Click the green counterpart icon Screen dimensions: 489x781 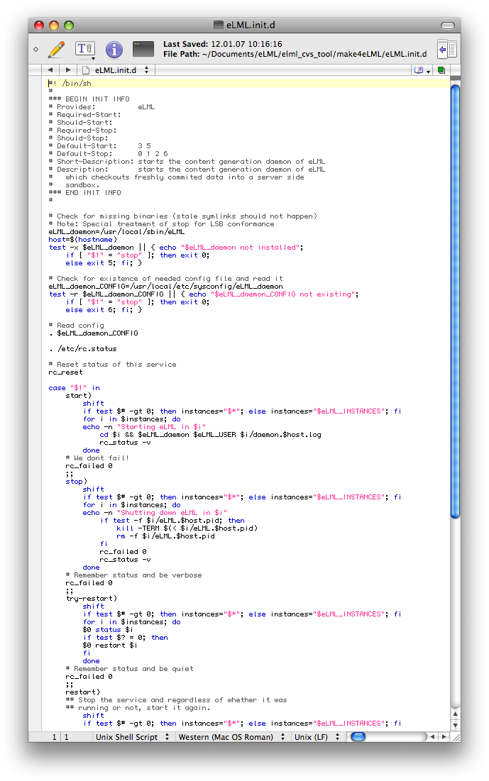coord(441,70)
